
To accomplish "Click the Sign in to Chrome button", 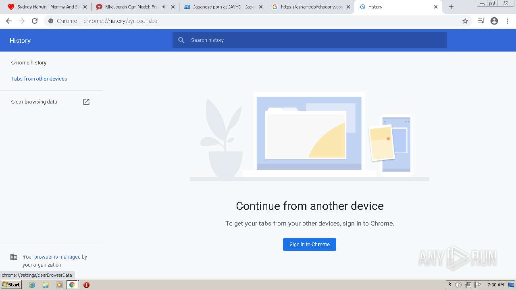I will (x=310, y=244).
